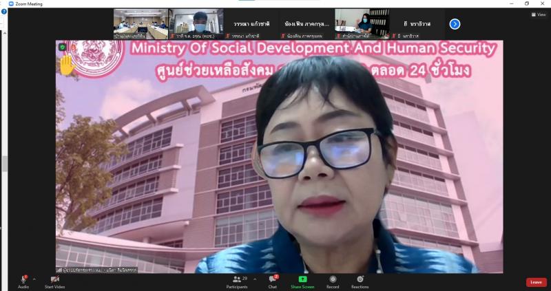Start video using the camera icon
Viewport: 551px width, 291px height.
point(55,279)
